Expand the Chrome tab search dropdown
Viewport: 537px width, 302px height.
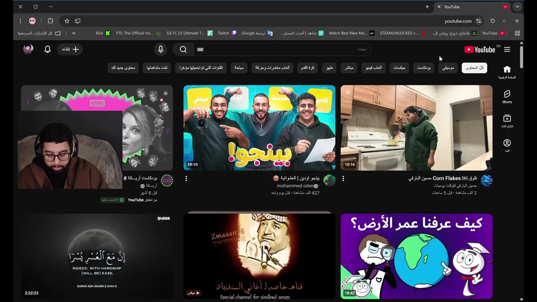click(x=517, y=7)
